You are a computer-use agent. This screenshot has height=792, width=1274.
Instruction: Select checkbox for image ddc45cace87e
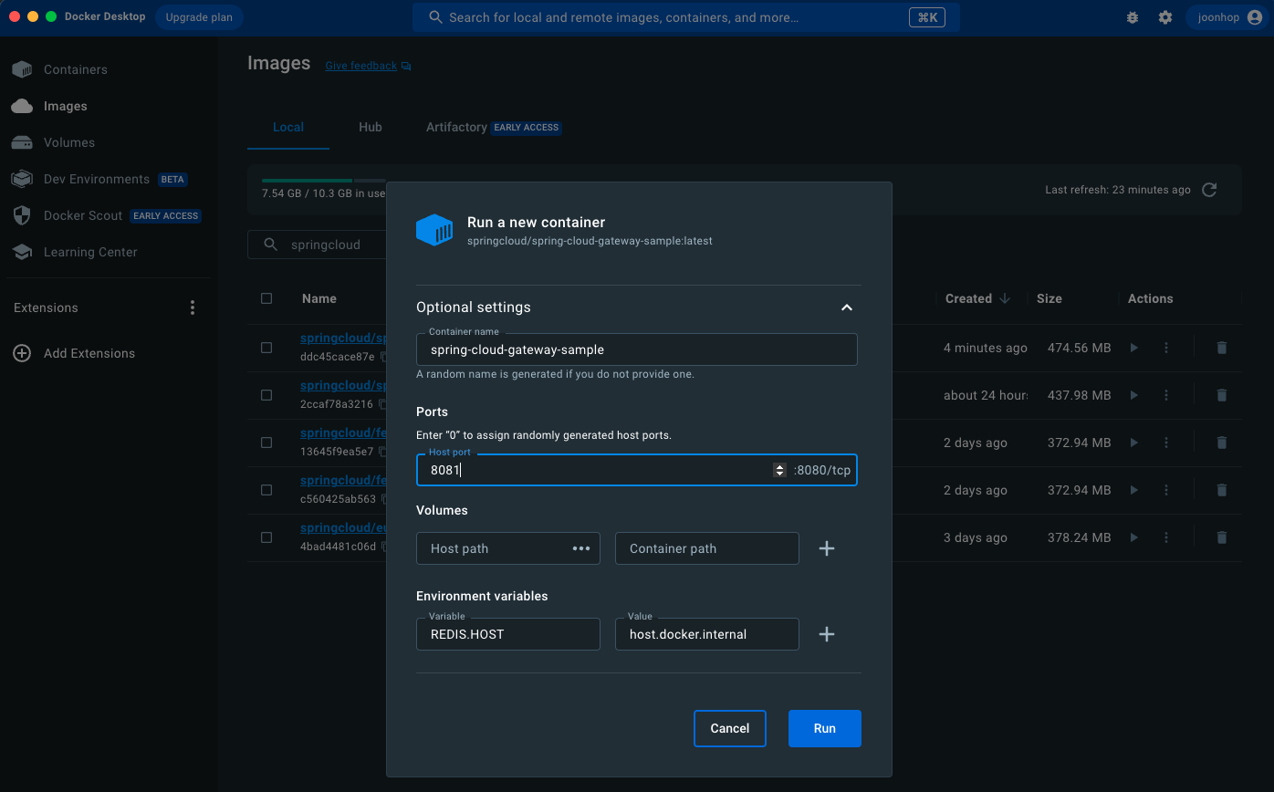click(266, 348)
